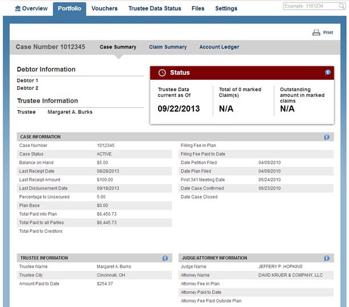Focus the case number search box
Viewport: 349px width, 307px height.
314,6
